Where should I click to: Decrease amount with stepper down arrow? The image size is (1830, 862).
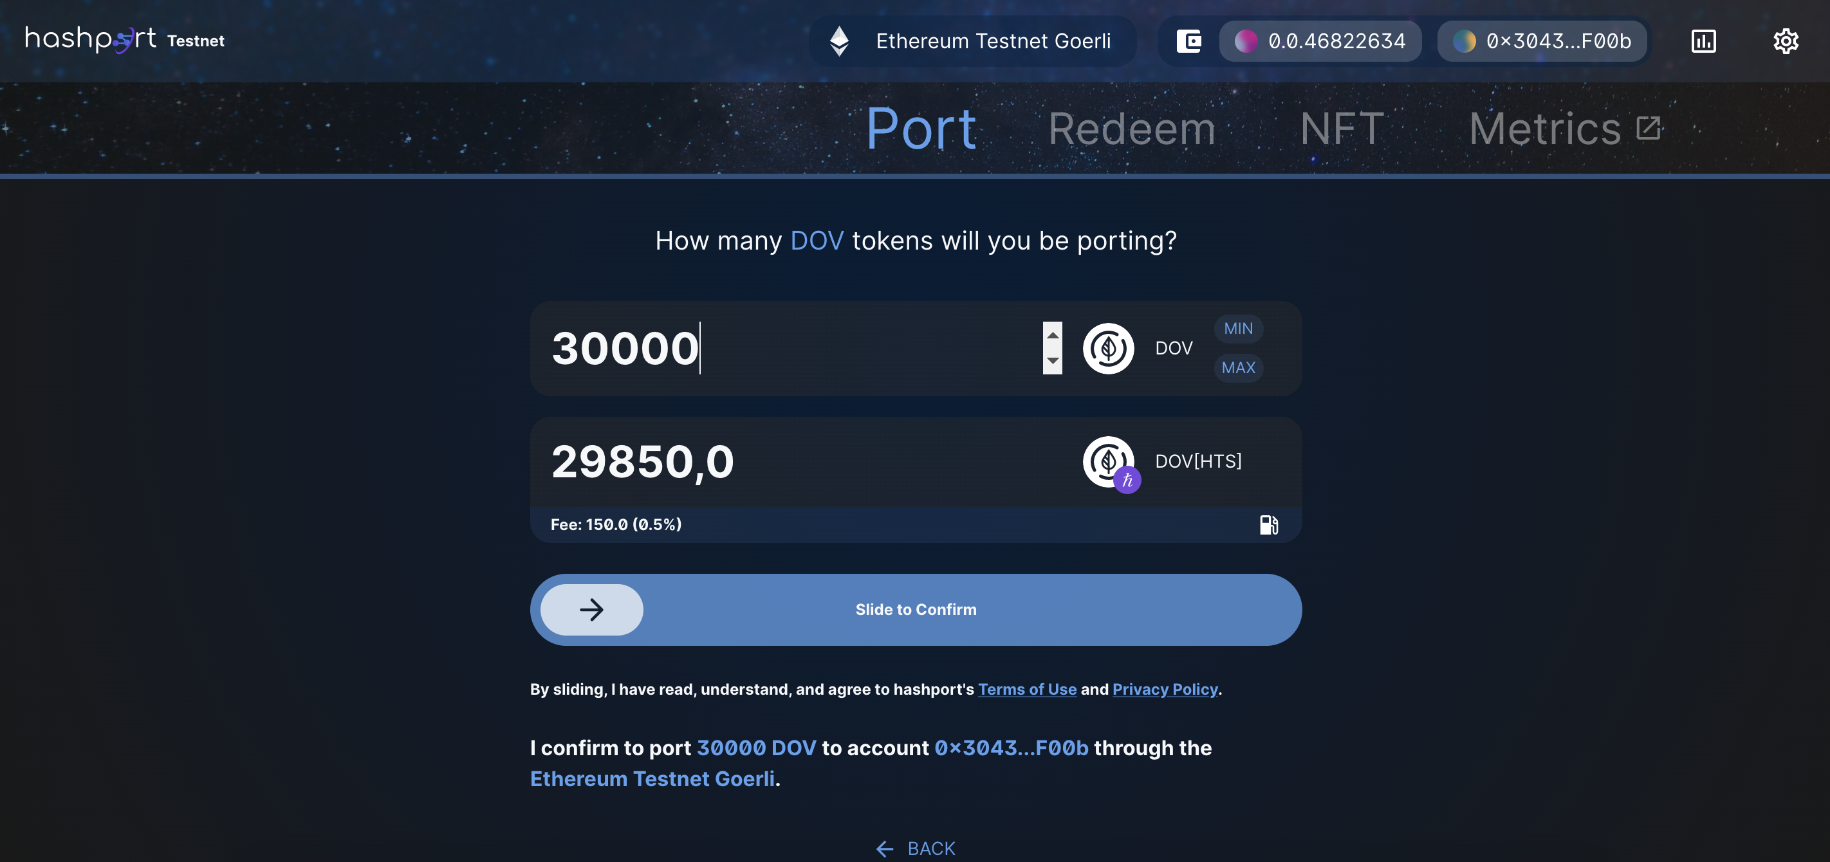tap(1053, 362)
